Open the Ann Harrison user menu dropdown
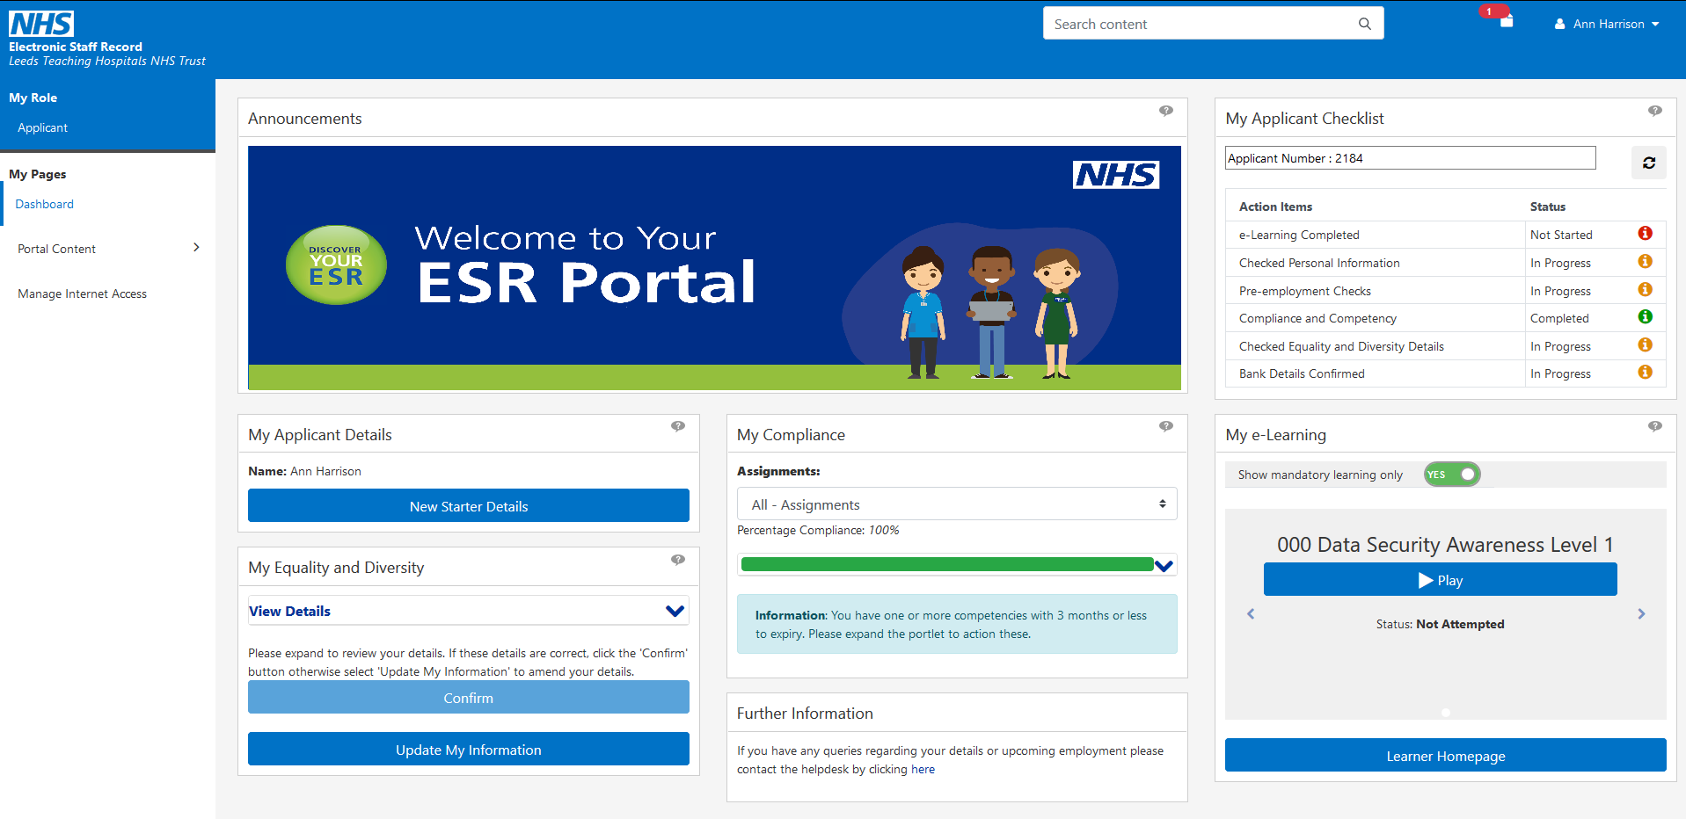Image resolution: width=1686 pixels, height=819 pixels. coord(1608,24)
